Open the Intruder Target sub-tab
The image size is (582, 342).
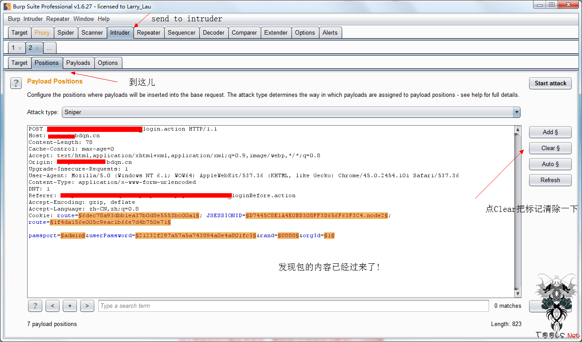[x=20, y=63]
